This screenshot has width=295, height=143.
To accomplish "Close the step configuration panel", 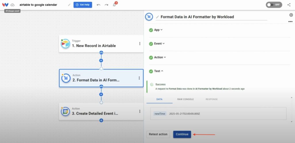I will coord(291,15).
